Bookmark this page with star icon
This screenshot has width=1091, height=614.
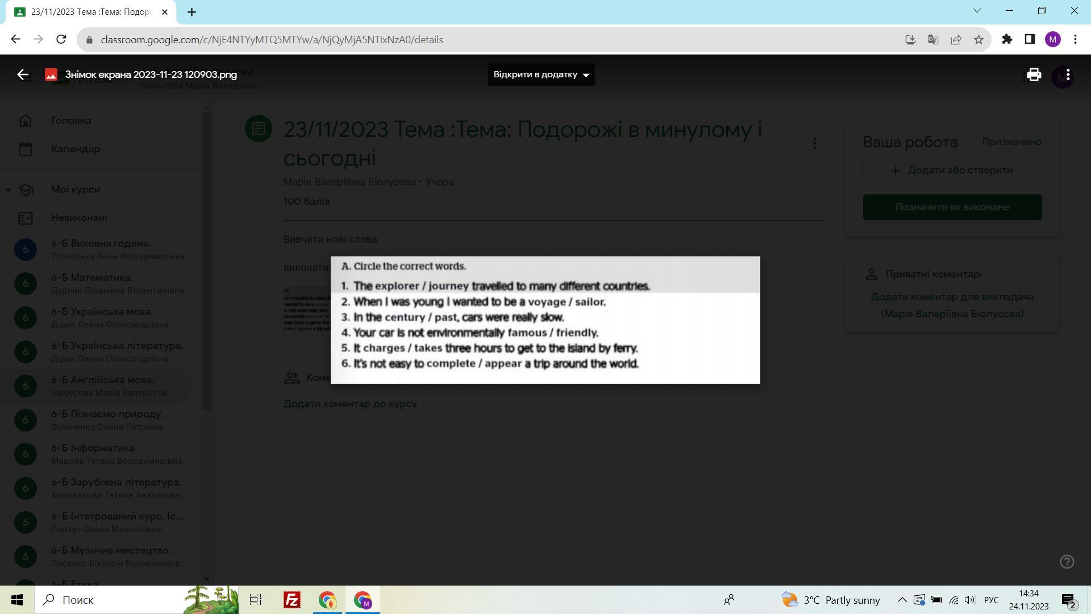pos(978,39)
